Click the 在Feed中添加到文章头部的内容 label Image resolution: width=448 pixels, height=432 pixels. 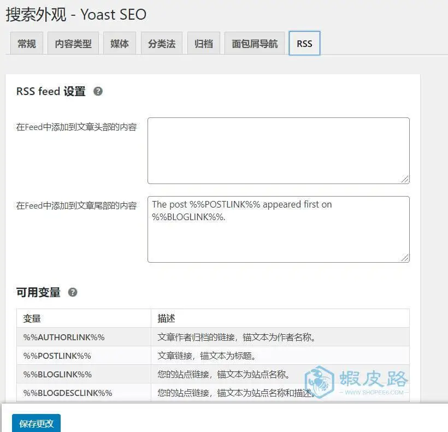[76, 127]
